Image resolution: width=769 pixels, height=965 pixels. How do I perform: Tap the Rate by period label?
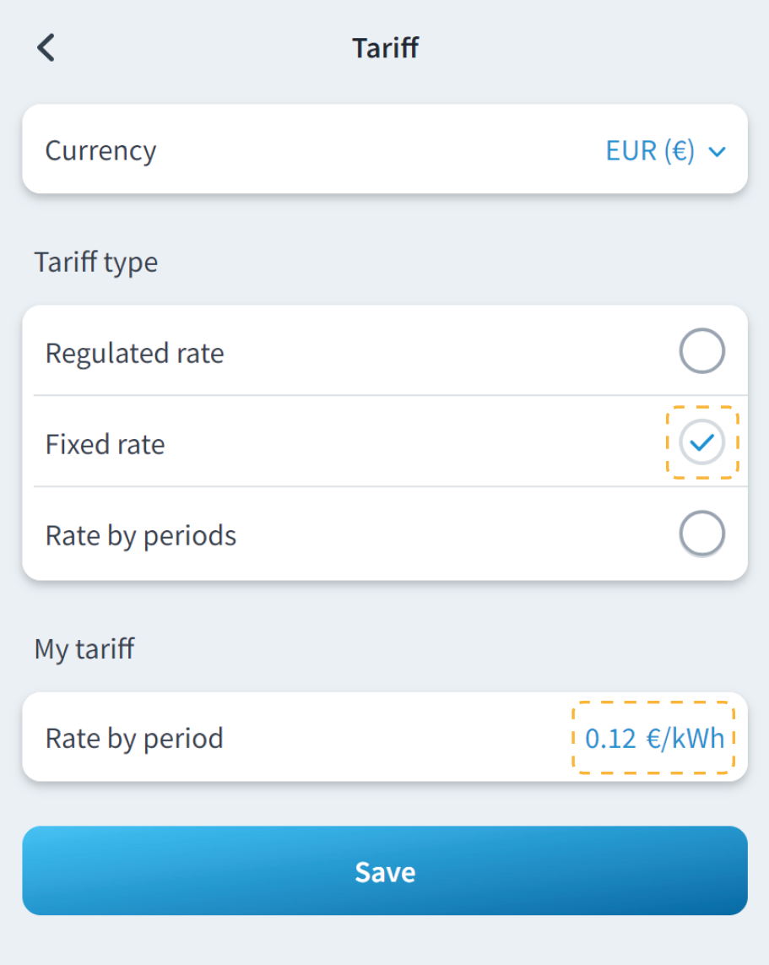(134, 739)
